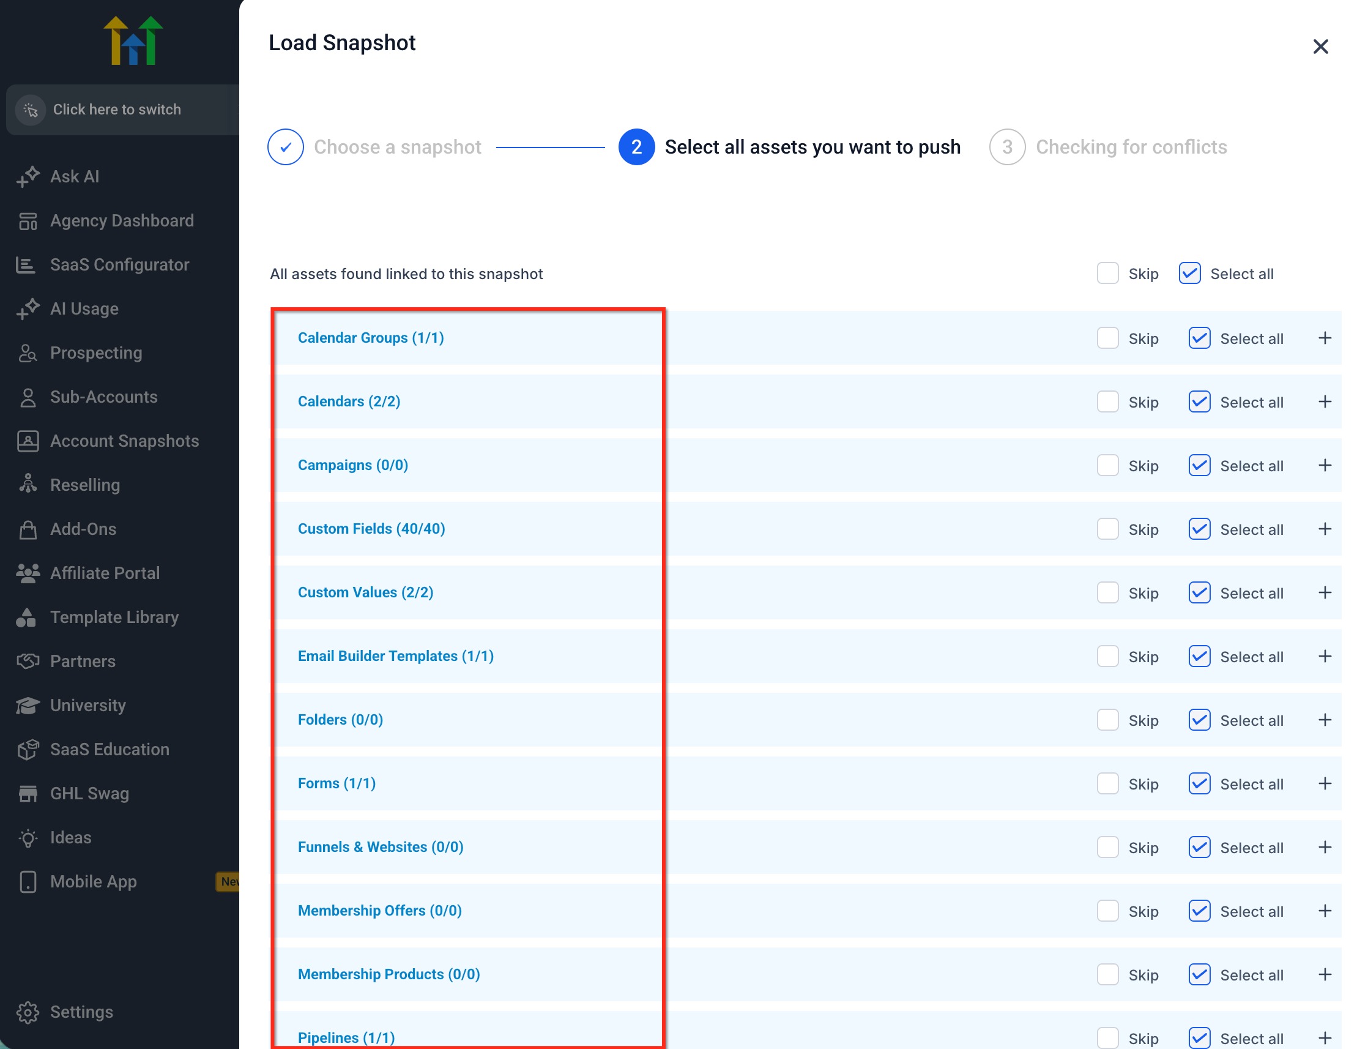Open the Prospecting sidebar icon
Screen dimensions: 1357x1049
click(x=28, y=353)
